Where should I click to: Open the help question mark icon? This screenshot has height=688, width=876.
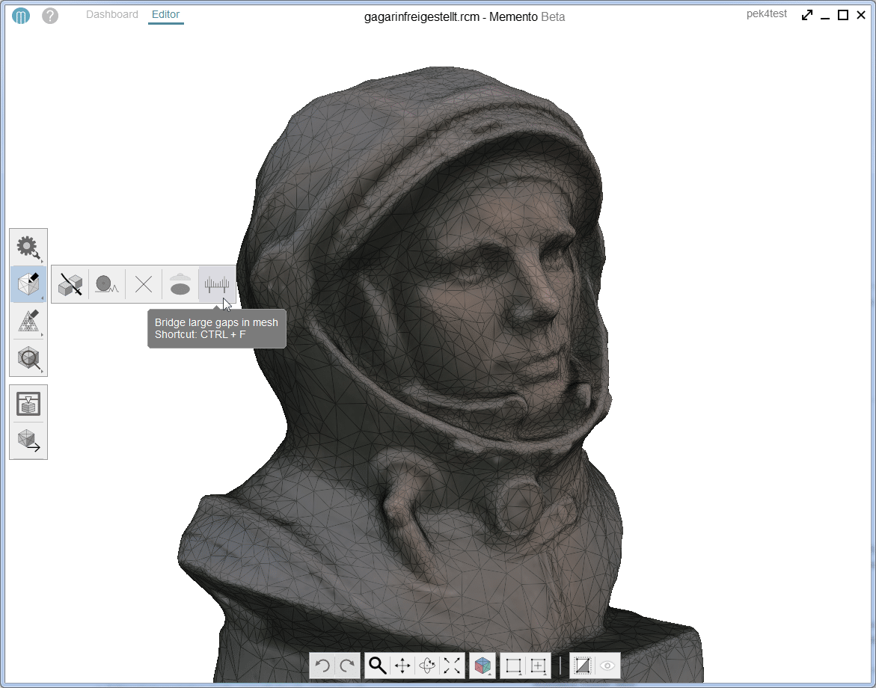coord(50,16)
